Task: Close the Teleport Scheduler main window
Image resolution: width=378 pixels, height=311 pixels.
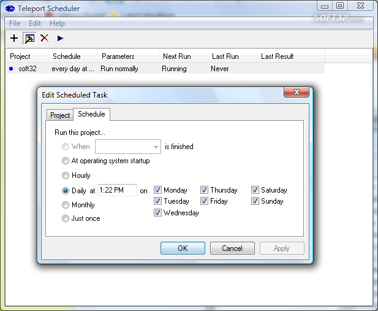Action: pyautogui.click(x=360, y=6)
